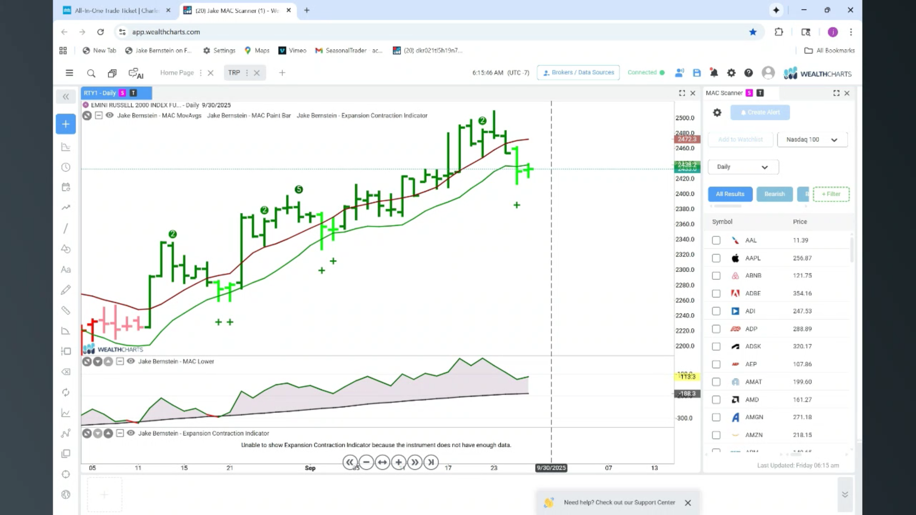The height and width of the screenshot is (515, 916).
Task: Click the Brokers / Data Sources button
Action: 578,72
